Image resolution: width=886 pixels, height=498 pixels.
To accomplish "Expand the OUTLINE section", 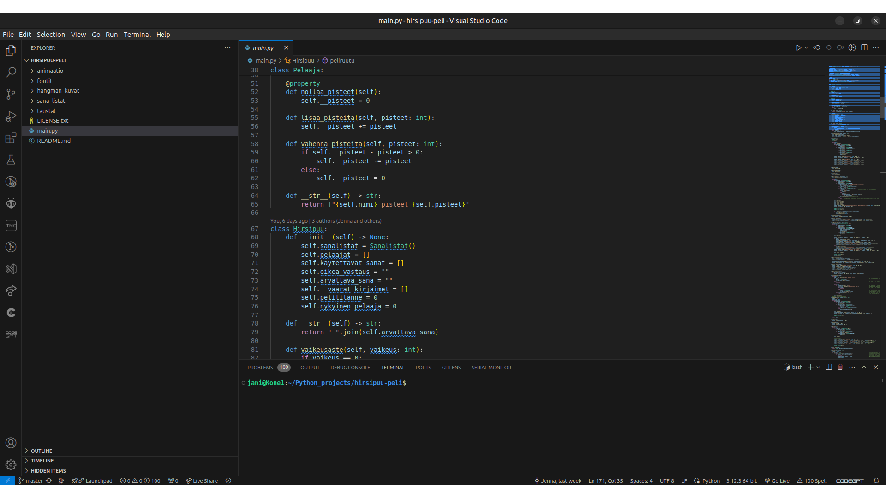I will [x=42, y=451].
